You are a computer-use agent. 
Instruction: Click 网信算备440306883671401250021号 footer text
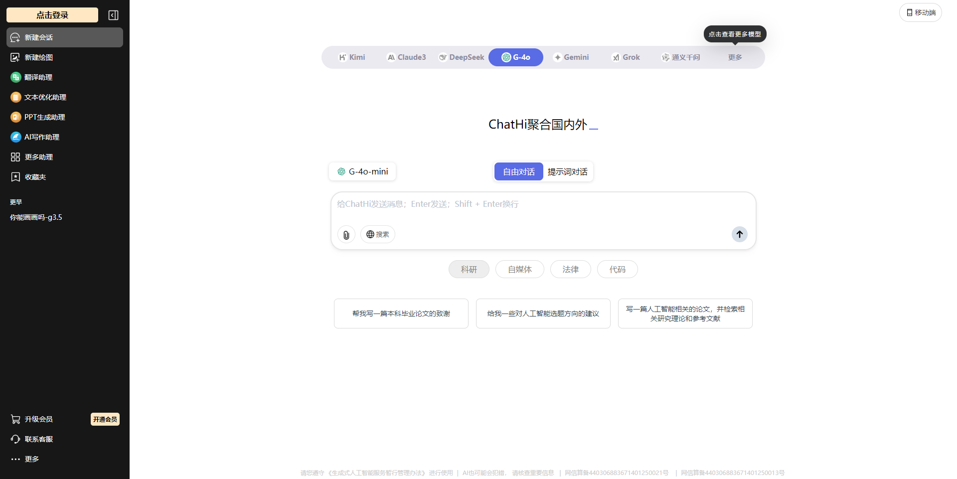pos(617,473)
